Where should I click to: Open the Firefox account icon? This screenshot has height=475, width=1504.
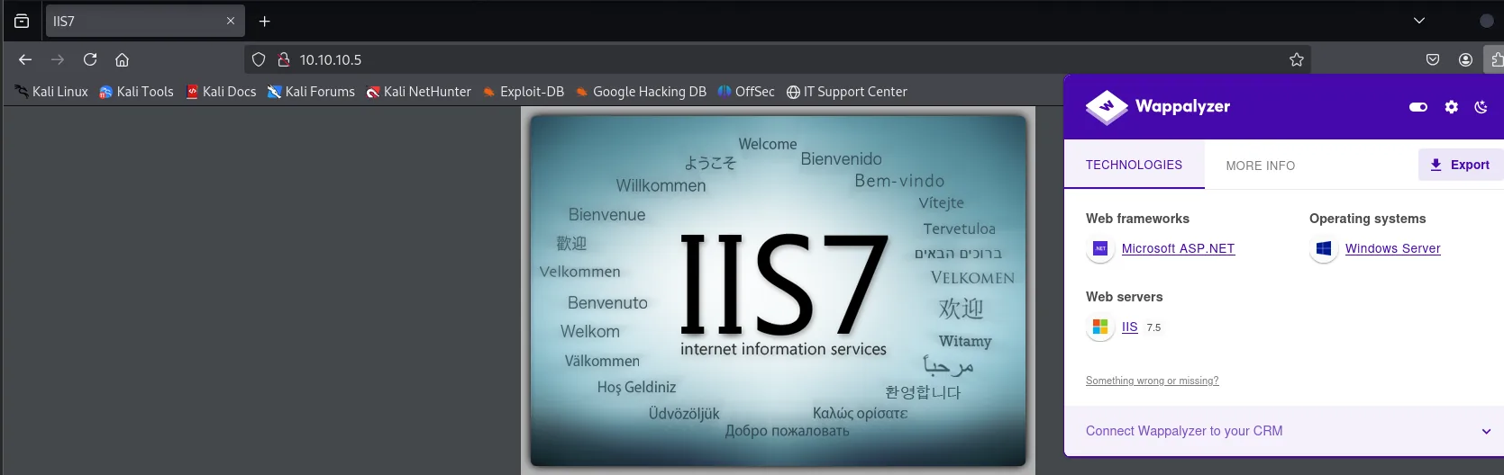click(1465, 59)
